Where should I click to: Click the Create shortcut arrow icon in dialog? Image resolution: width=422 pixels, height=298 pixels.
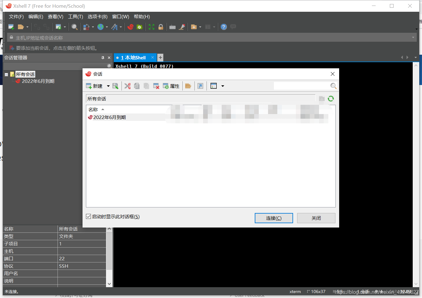200,86
